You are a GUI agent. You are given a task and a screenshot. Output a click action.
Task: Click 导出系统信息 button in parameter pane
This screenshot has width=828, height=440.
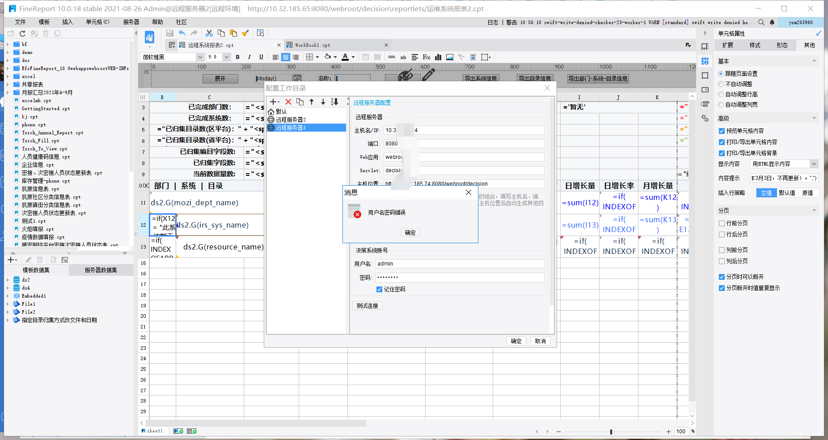point(481,79)
